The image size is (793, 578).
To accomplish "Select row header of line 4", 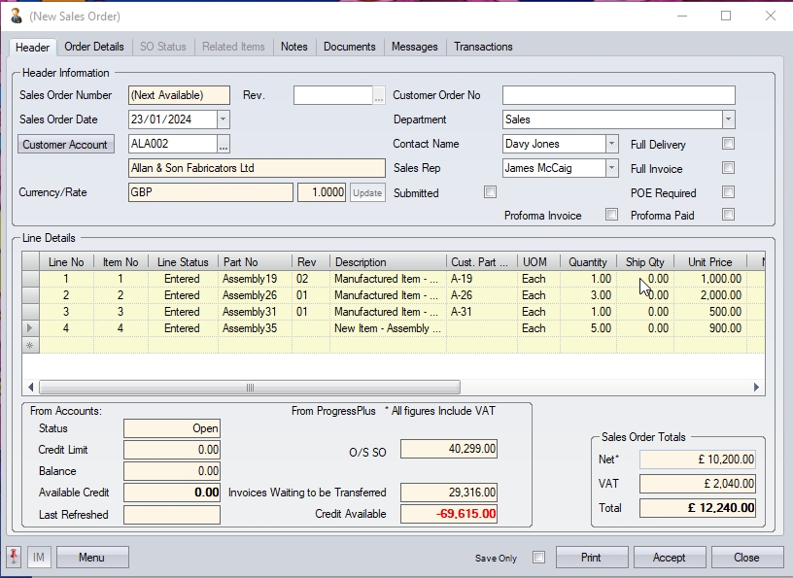I will 30,328.
